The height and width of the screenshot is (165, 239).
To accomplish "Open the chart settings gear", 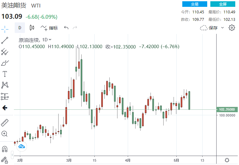I will click(232, 28).
